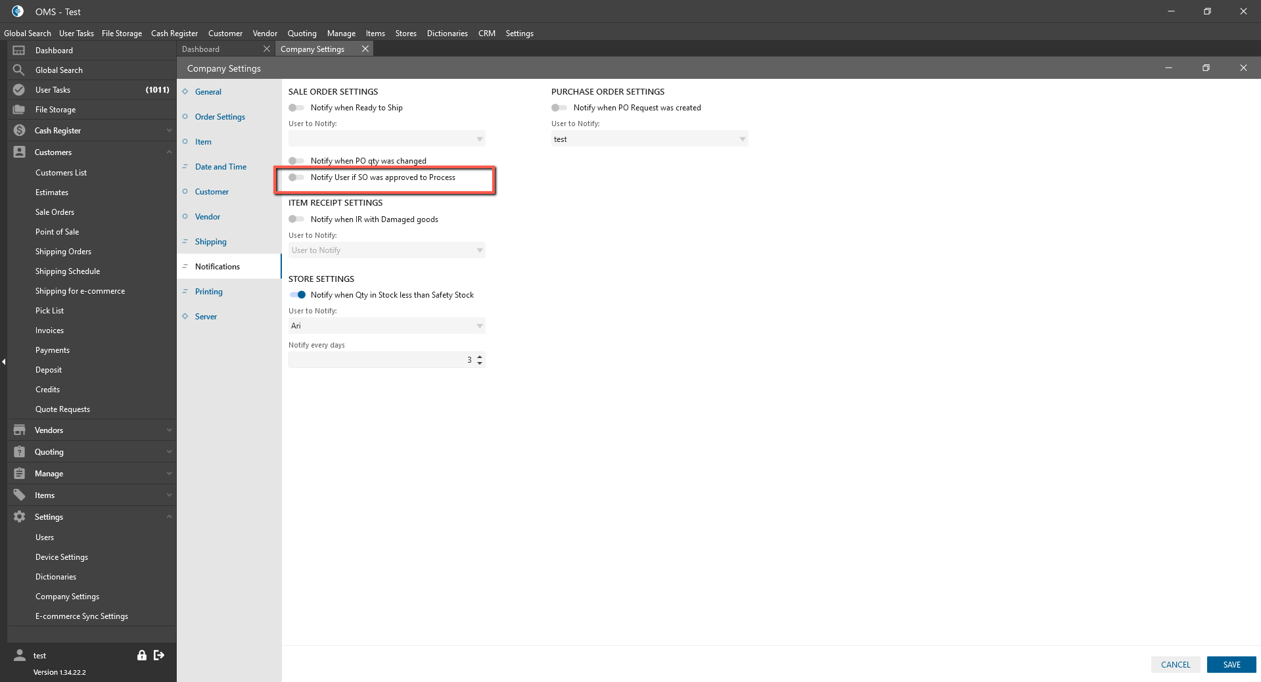Select the General settings category

click(208, 92)
